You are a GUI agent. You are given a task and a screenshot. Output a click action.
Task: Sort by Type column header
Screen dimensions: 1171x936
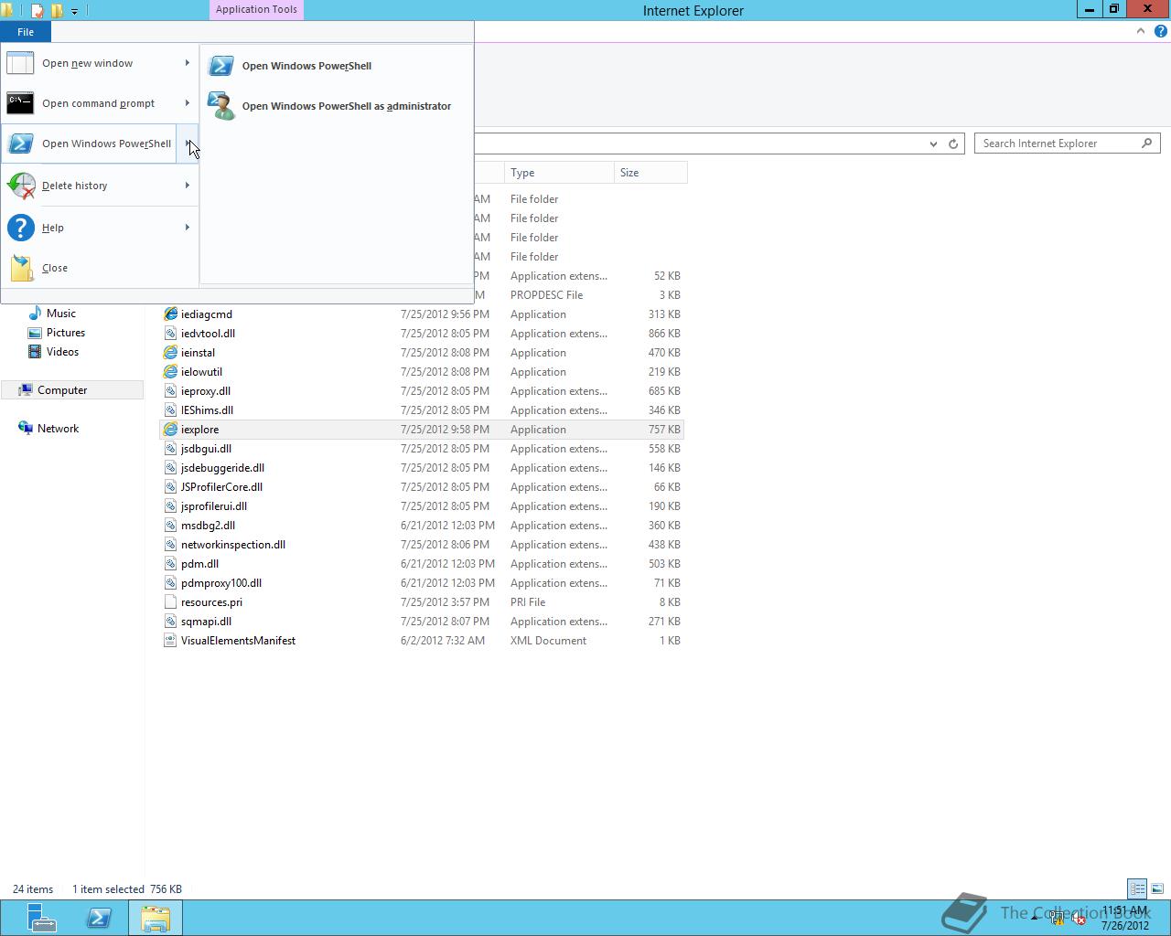tap(559, 173)
